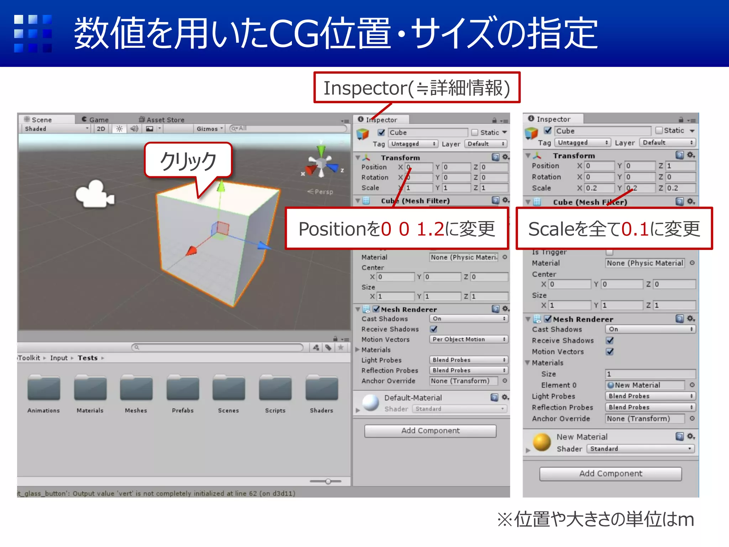Open Input breadcrumb in Project path
The height and width of the screenshot is (547, 729).
tap(59, 358)
